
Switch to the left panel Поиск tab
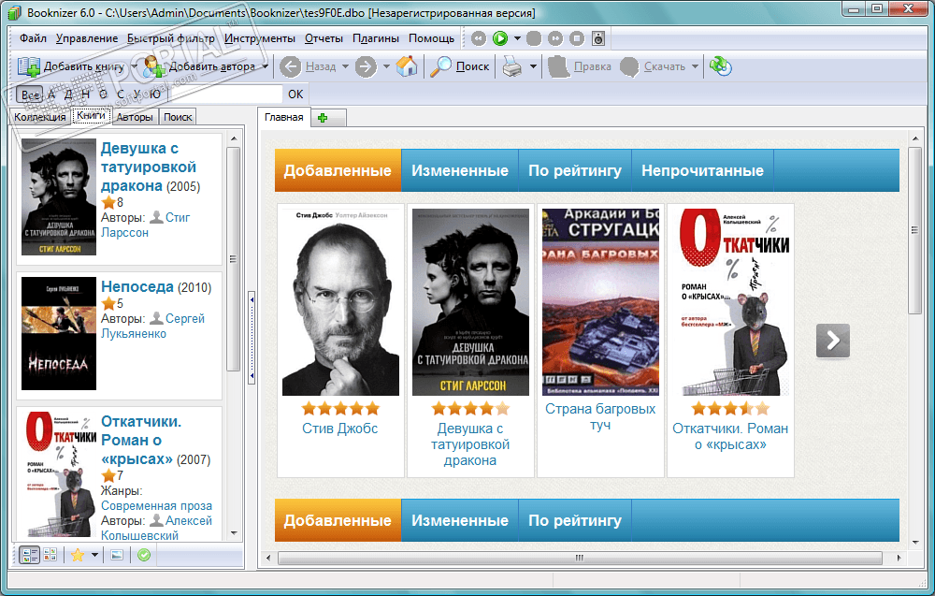[178, 117]
